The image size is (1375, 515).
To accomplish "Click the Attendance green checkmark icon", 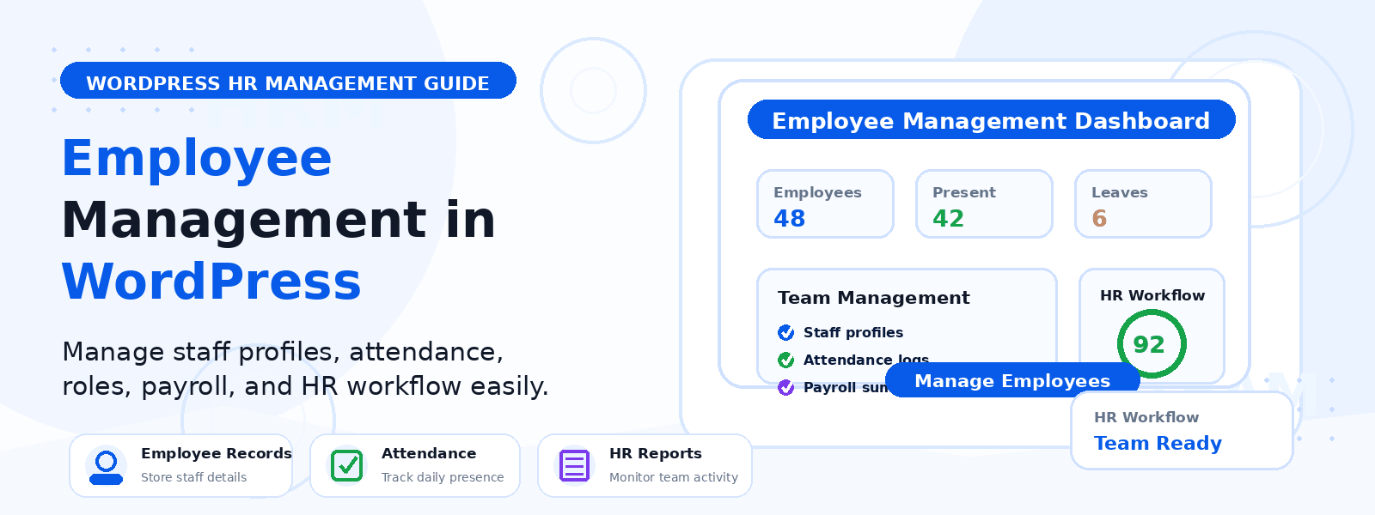I will click(x=347, y=466).
